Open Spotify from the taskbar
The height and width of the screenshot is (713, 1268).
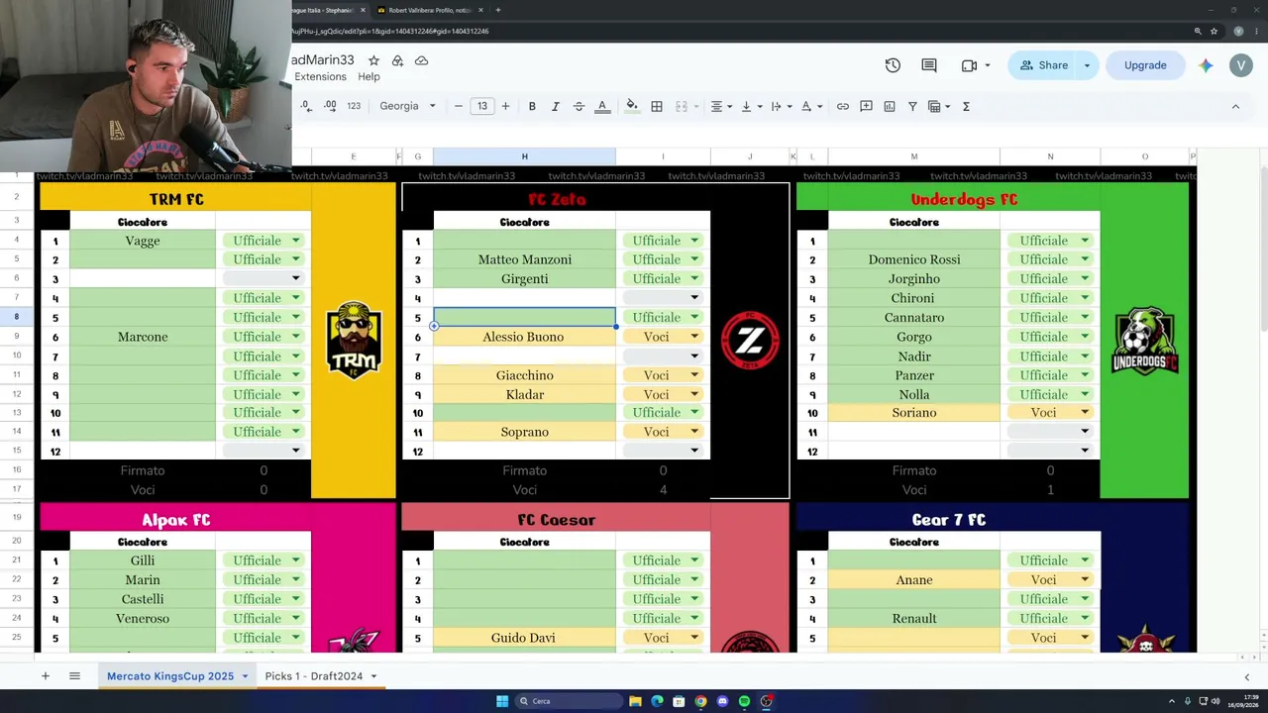(x=744, y=701)
